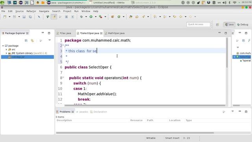Collapse the package project tree node
This screenshot has height=142, width=252.
point(3,46)
